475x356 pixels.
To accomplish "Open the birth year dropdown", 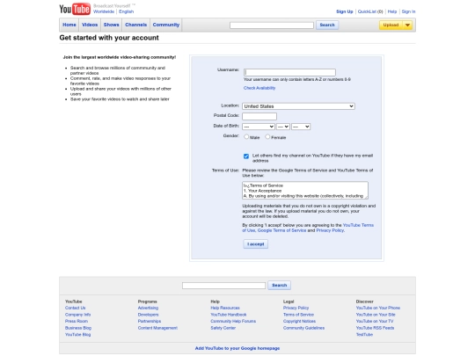I will [x=301, y=127].
